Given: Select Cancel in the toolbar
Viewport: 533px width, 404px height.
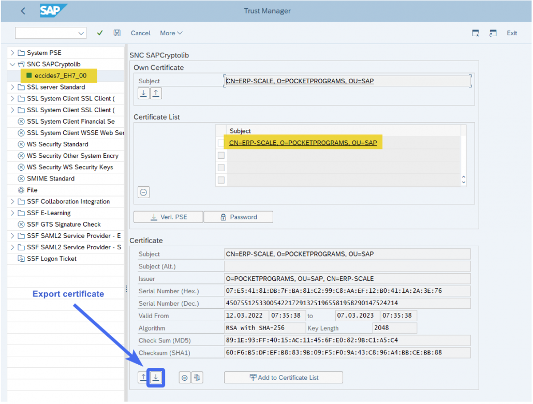Looking at the screenshot, I should click(140, 33).
